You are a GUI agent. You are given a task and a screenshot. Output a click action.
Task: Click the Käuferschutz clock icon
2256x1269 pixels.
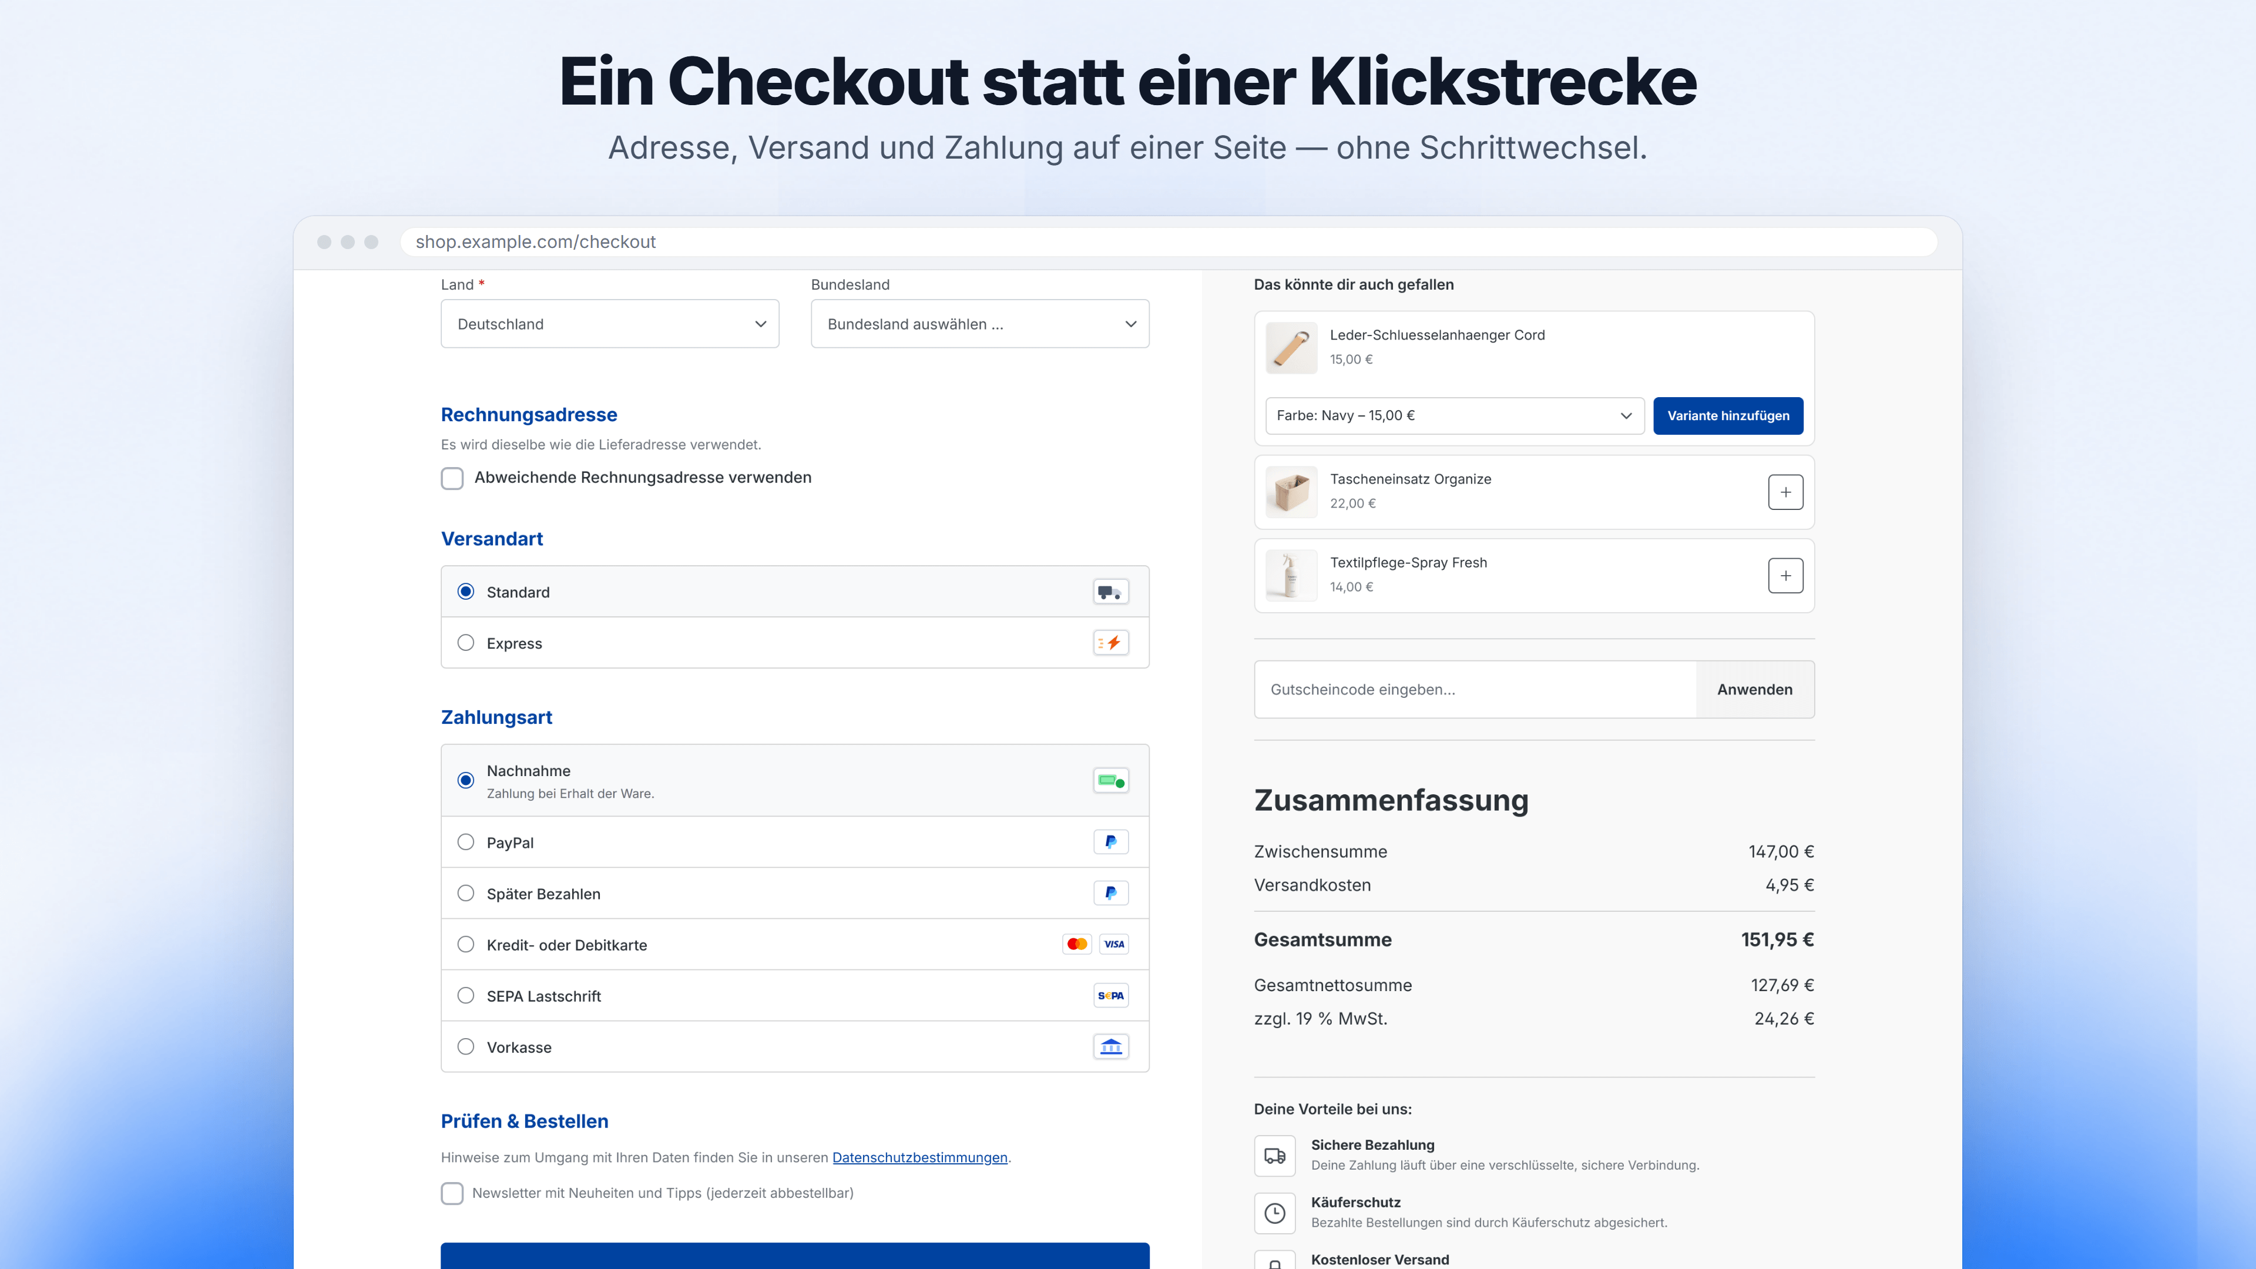click(1274, 1213)
